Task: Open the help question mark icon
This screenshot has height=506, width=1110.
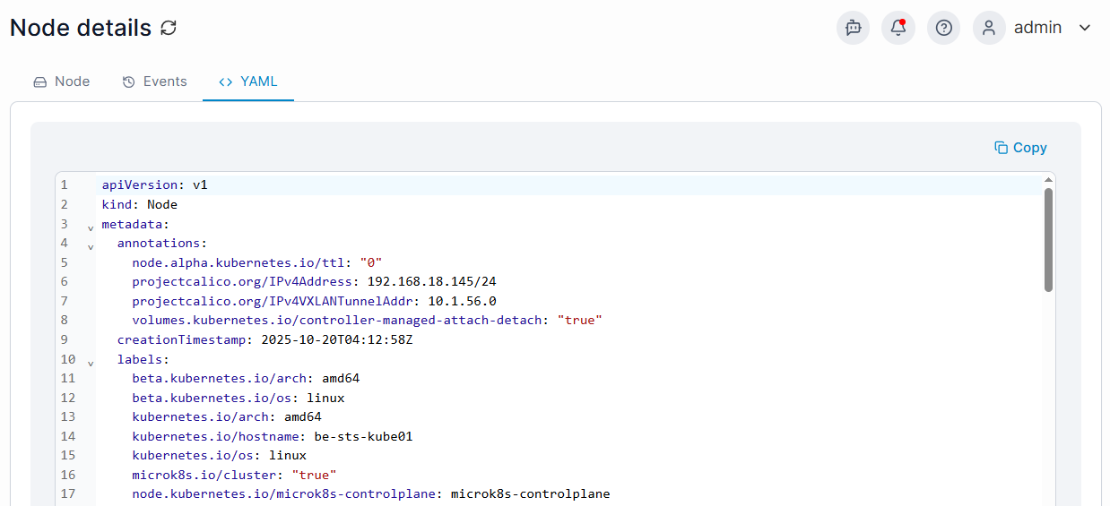Action: (x=943, y=28)
